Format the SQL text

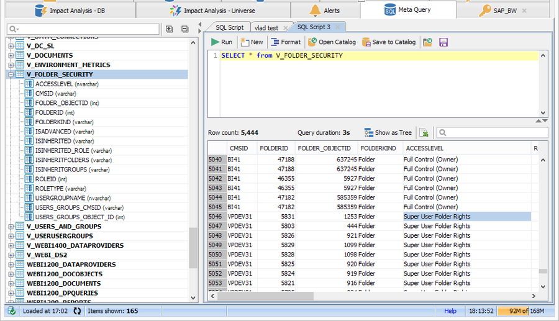pos(286,42)
